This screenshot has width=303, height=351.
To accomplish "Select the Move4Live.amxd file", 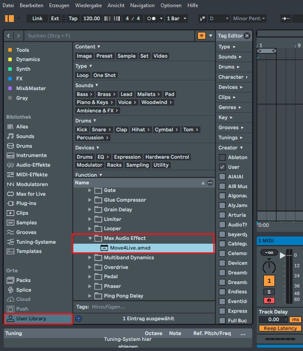I will pyautogui.click(x=143, y=248).
